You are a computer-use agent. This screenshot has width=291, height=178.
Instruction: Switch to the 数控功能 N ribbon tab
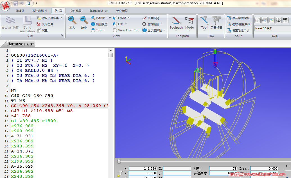(x=39, y=11)
